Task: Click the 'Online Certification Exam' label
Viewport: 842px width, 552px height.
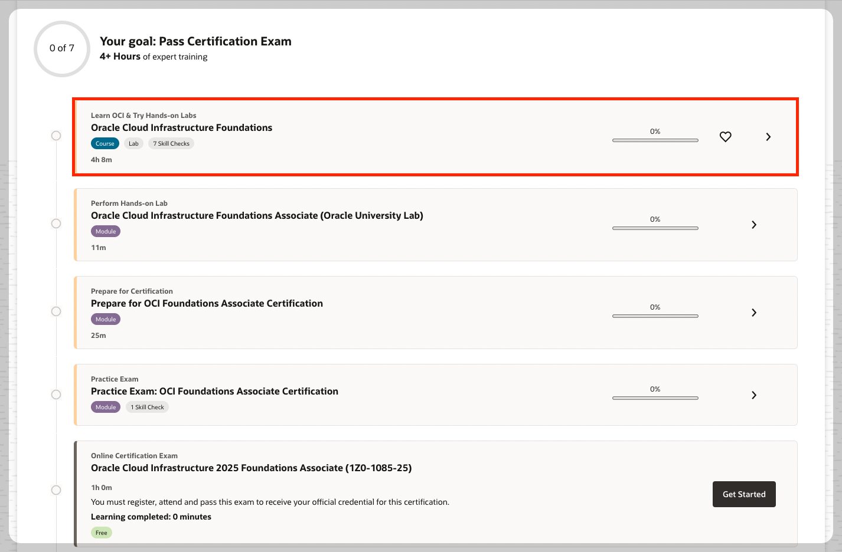Action: pos(134,456)
